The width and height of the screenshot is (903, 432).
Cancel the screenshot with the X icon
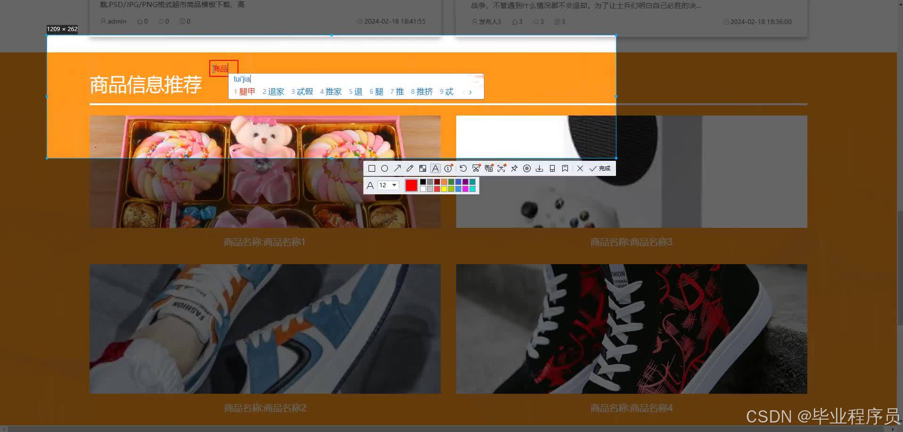pyautogui.click(x=580, y=168)
